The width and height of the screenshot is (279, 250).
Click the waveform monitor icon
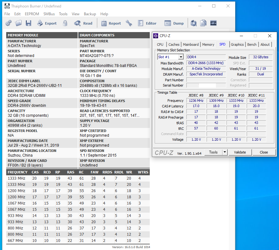pos(213,23)
